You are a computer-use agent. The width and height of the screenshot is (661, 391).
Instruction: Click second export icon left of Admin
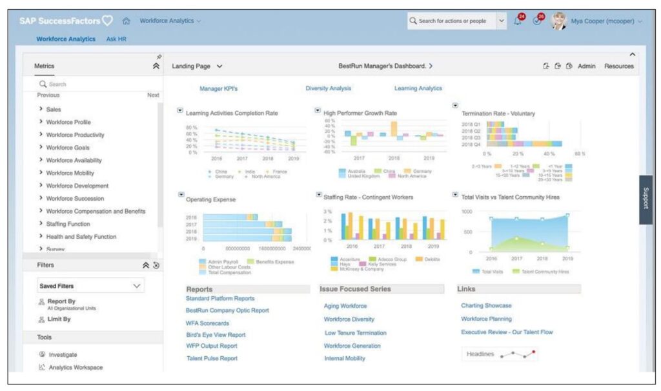[557, 66]
